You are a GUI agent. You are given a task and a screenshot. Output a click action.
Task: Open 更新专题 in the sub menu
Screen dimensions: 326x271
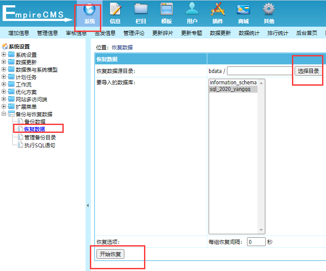192,33
